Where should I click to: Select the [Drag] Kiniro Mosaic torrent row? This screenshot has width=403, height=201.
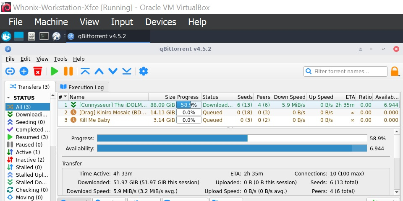coord(228,112)
